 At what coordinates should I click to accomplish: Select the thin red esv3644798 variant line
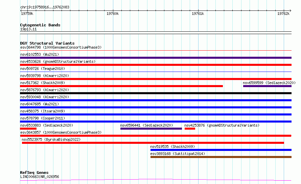pos(156,51)
